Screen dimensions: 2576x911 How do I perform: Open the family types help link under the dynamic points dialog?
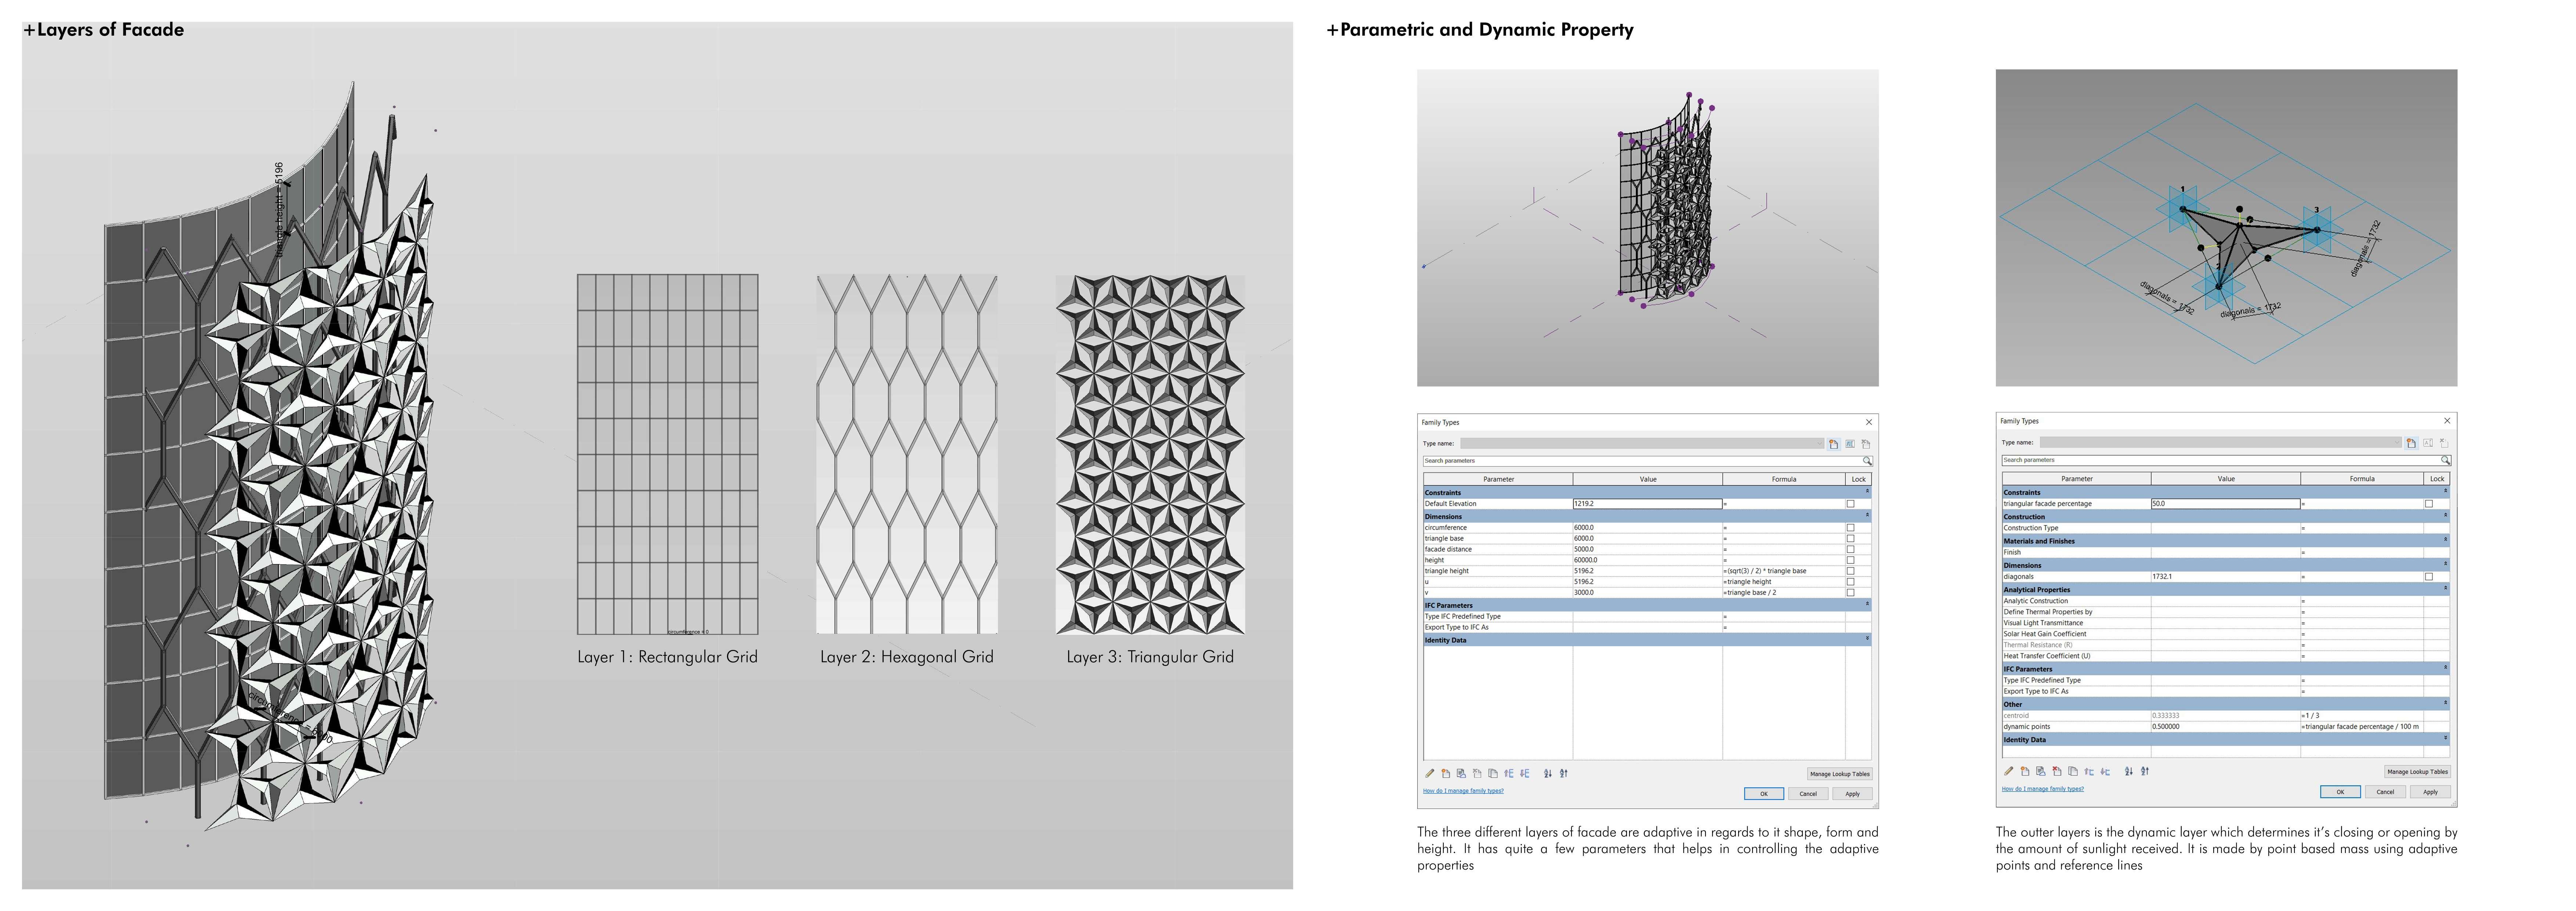2042,789
